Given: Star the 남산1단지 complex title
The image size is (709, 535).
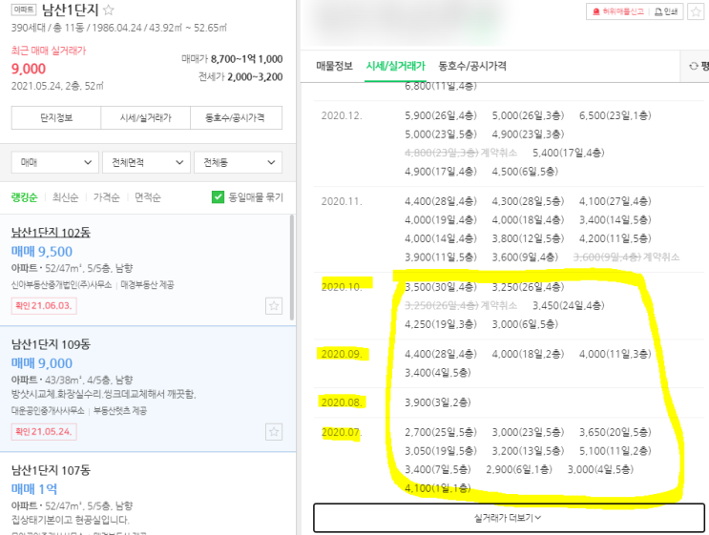Looking at the screenshot, I should coord(109,10).
